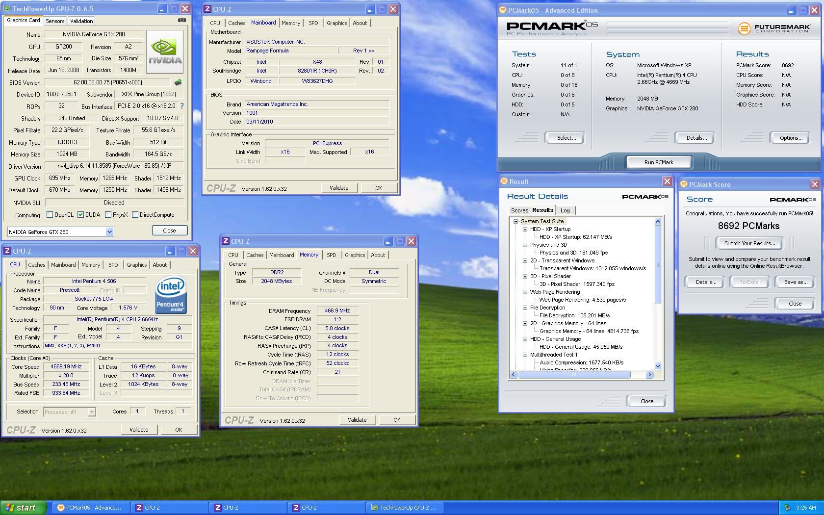Open the Caches tab in CPU-Z Memory window
Viewport: 824px width, 515px height.
pos(255,255)
